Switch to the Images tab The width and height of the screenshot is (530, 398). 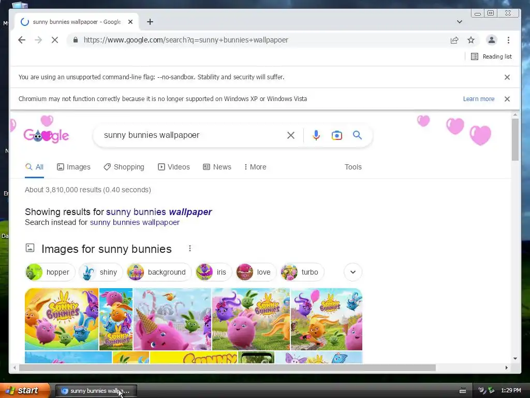(73, 167)
